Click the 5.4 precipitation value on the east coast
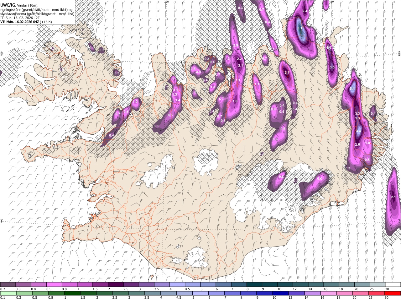This screenshot has height=300, width=401. point(352,89)
